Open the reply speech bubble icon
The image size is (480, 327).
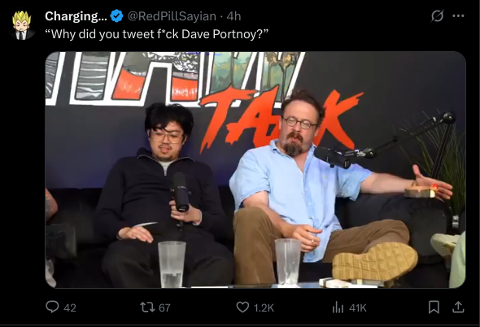52,307
